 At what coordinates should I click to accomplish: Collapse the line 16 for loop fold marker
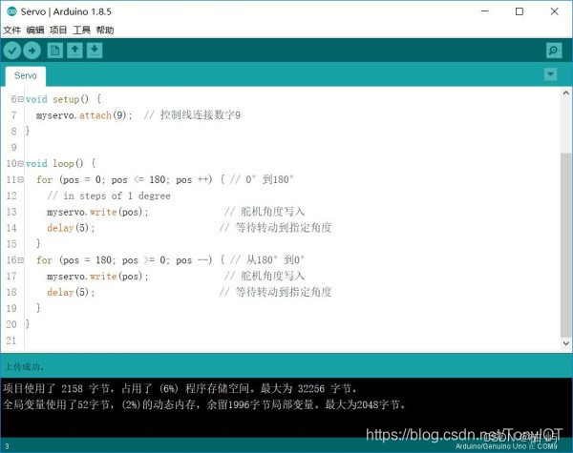click(x=21, y=260)
